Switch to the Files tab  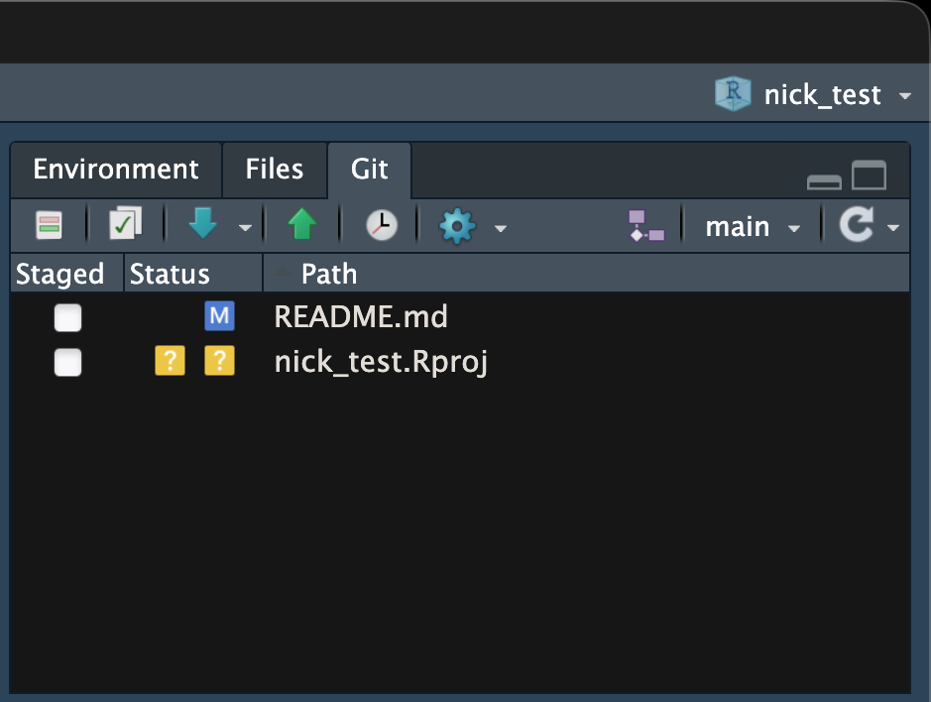click(x=274, y=170)
